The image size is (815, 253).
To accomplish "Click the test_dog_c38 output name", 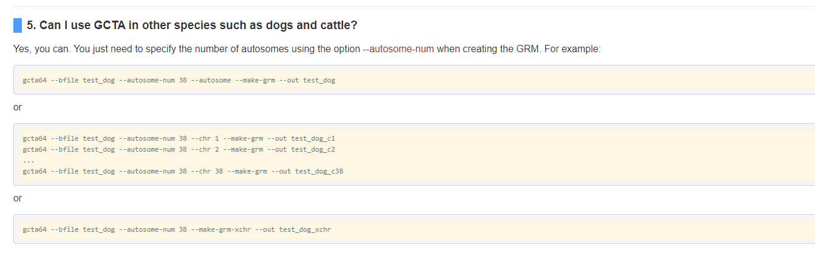I will (319, 171).
